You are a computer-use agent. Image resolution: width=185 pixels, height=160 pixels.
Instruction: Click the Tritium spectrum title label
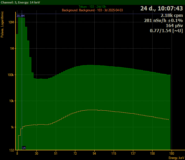(92, 7)
